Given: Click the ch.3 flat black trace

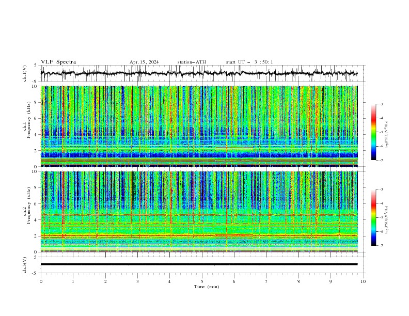Looking at the screenshot, I should (x=199, y=264).
